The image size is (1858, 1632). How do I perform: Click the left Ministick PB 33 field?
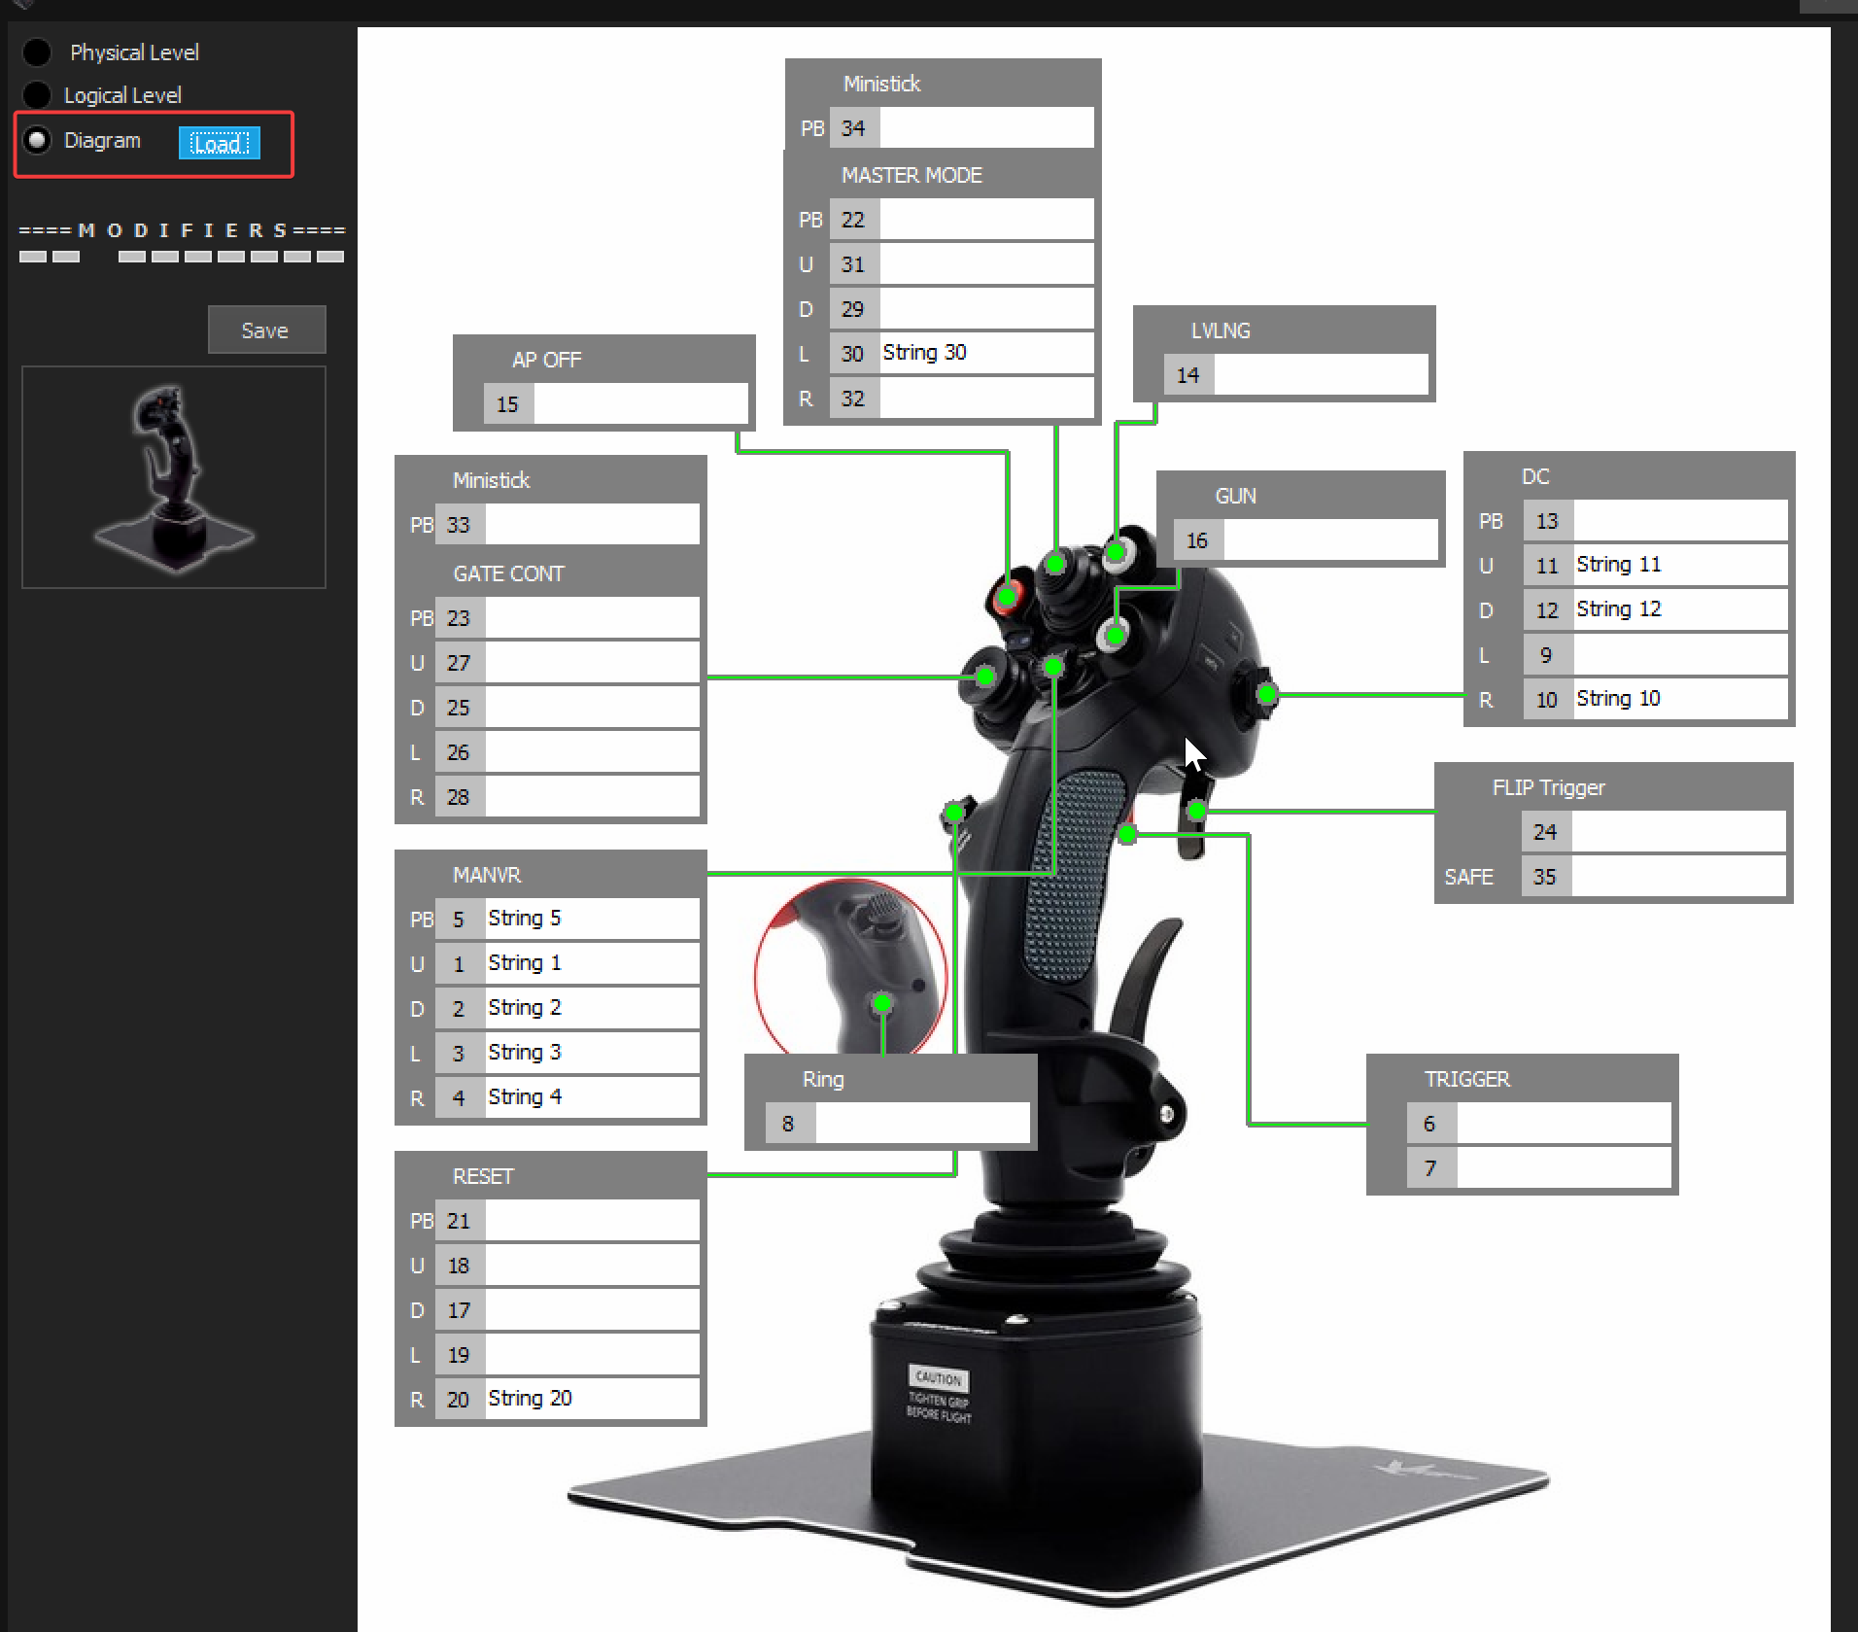pyautogui.click(x=592, y=524)
